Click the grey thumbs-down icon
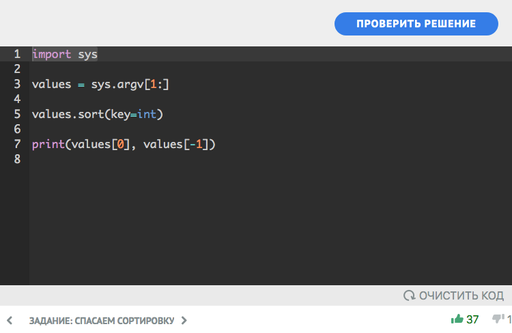This screenshot has height=333, width=512. click(x=498, y=319)
